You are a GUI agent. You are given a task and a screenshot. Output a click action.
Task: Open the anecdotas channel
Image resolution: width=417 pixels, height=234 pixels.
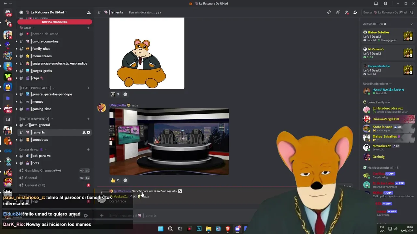pyautogui.click(x=55, y=140)
